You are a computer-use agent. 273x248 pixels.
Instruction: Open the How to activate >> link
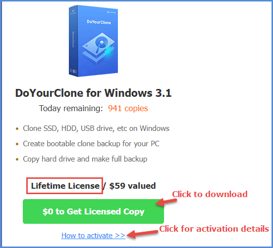click(x=93, y=236)
